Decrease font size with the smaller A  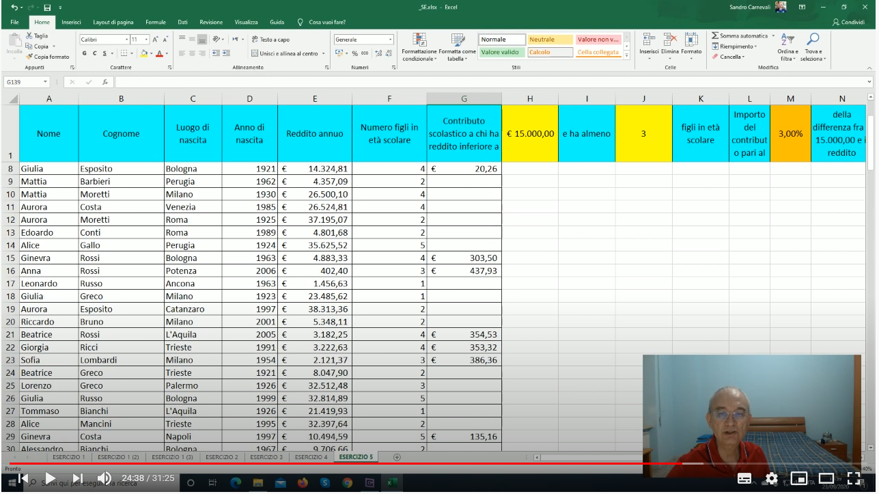coord(165,40)
